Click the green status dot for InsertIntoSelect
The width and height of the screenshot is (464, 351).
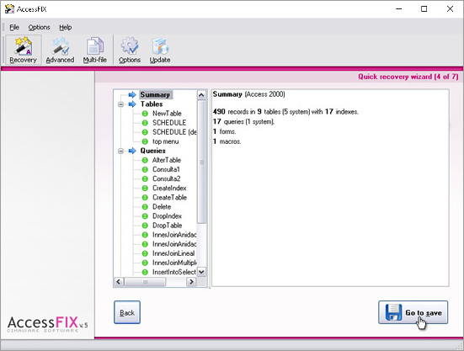coord(145,272)
